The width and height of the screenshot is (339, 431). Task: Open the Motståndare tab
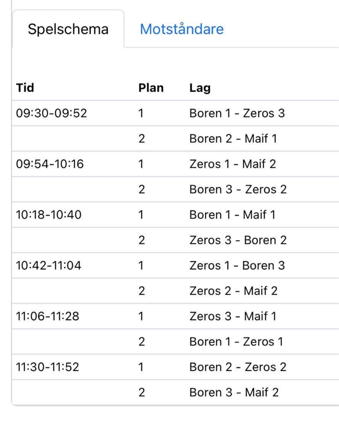coord(182,29)
